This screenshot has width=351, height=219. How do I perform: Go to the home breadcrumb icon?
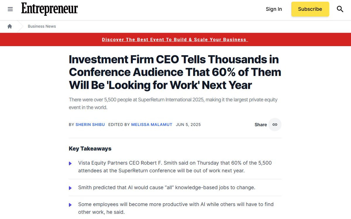(10, 26)
